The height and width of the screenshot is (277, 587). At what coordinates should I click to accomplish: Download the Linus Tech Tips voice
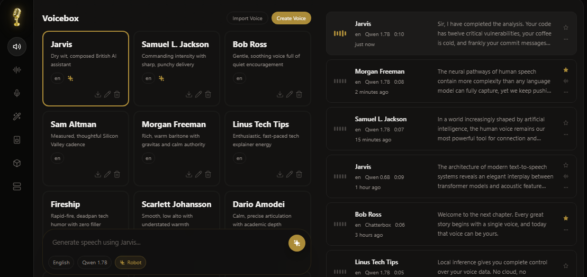tap(280, 174)
